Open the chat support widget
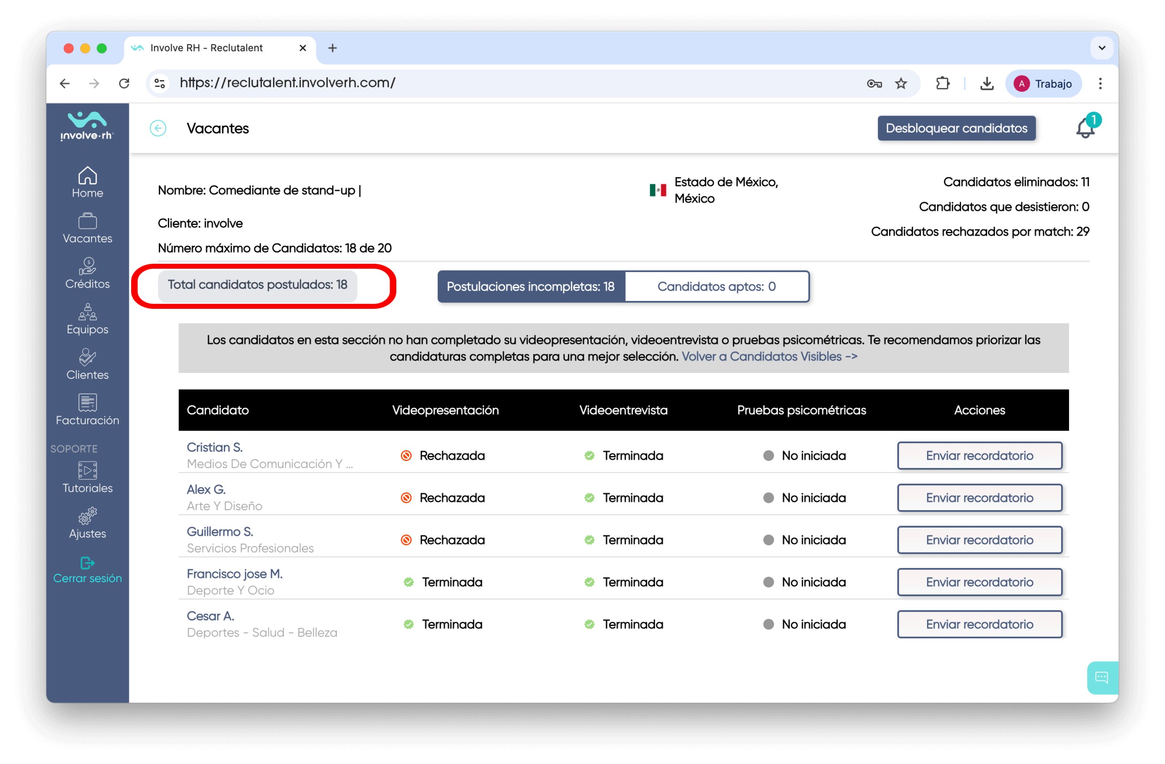 tap(1101, 678)
